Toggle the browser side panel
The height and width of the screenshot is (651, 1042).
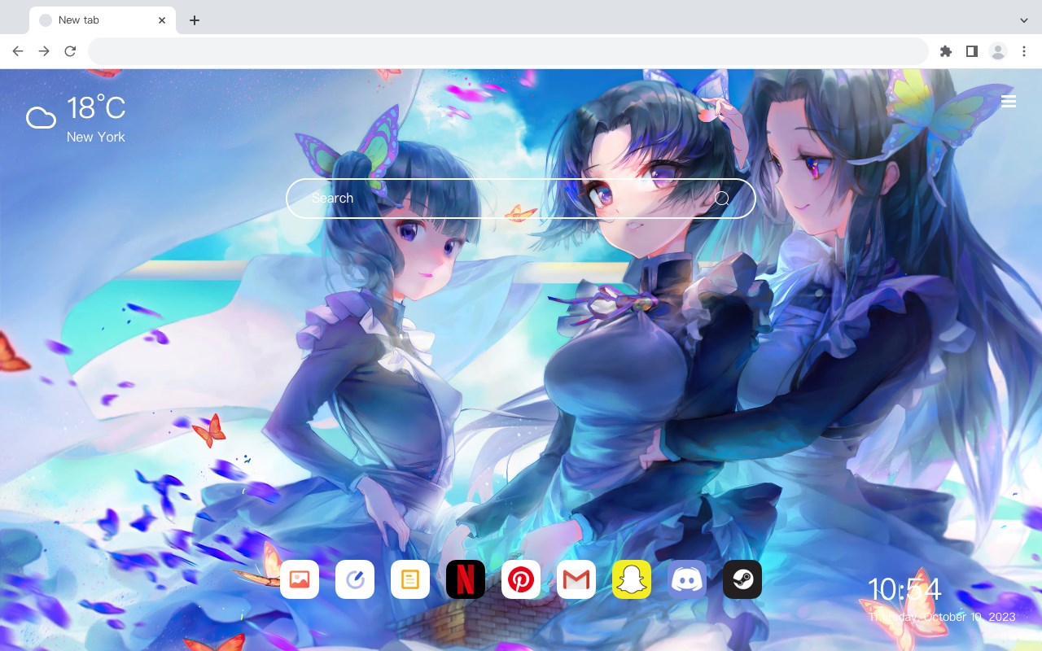coord(971,51)
